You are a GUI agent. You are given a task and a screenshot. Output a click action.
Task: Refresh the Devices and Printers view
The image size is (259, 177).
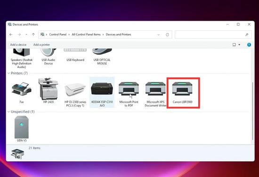pyautogui.click(x=167, y=34)
